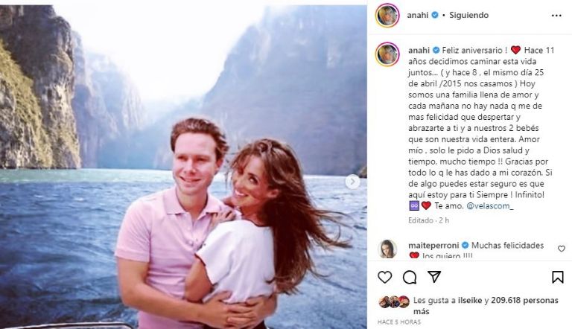572x329 pixels.
Task: Open the comment bubble icon
Action: (410, 278)
